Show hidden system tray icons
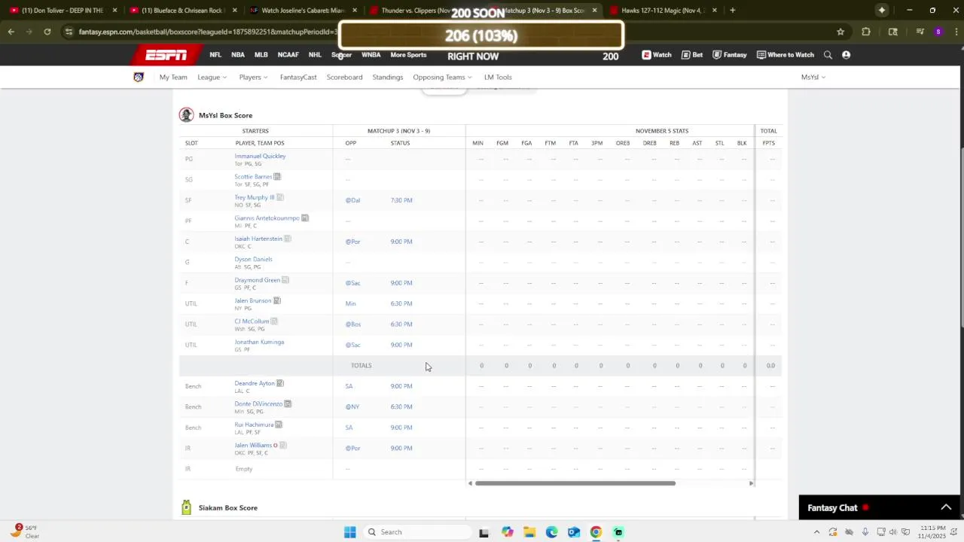Viewport: 964px width, 542px height. coord(816,532)
